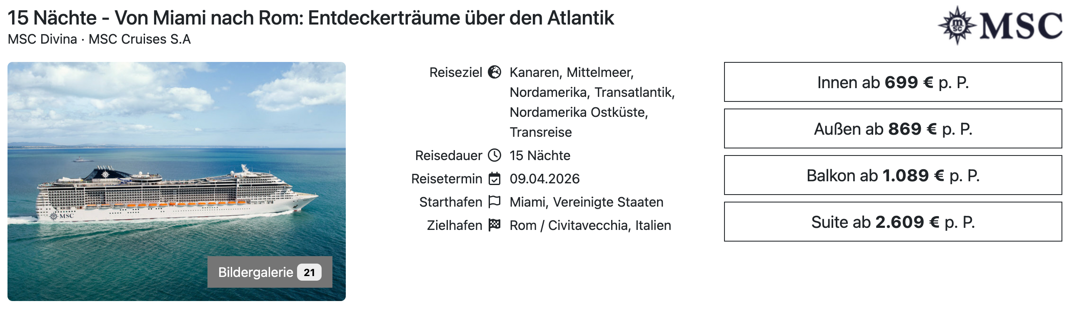Click the travel date 09.04.2026
Image resolution: width=1069 pixels, height=311 pixels.
click(x=544, y=179)
